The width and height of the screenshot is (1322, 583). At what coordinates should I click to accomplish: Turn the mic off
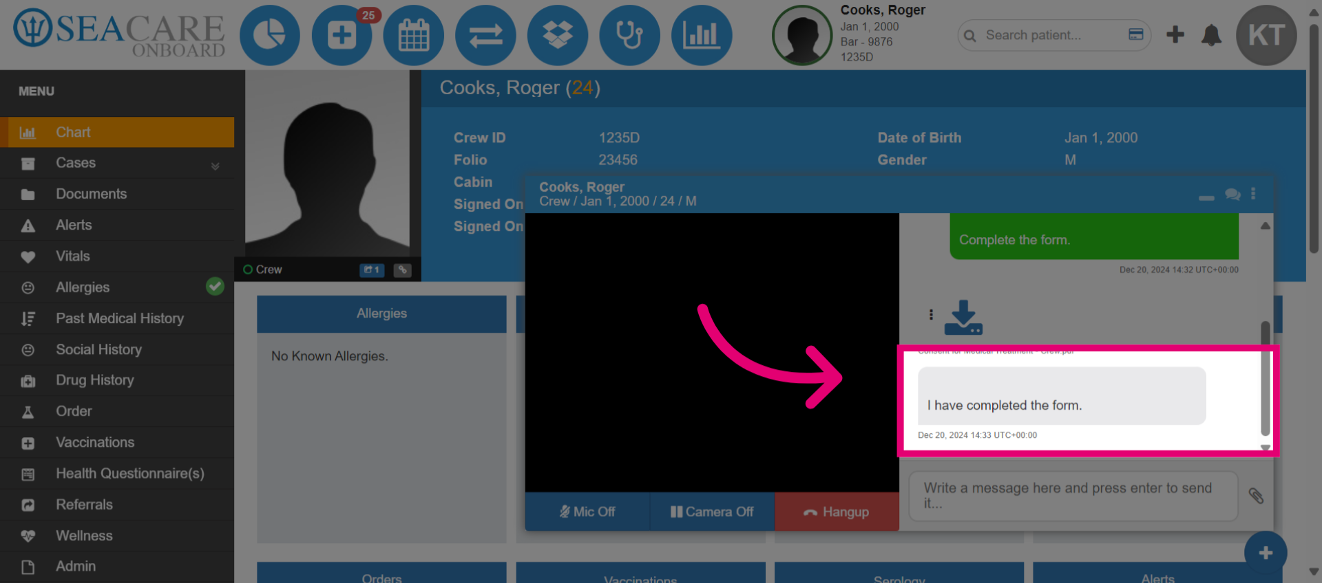click(x=587, y=511)
